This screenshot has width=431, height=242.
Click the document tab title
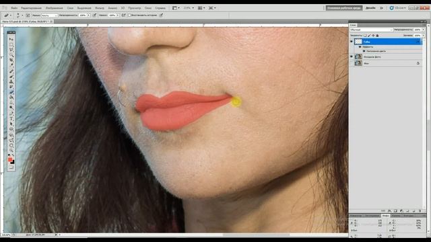click(x=26, y=21)
